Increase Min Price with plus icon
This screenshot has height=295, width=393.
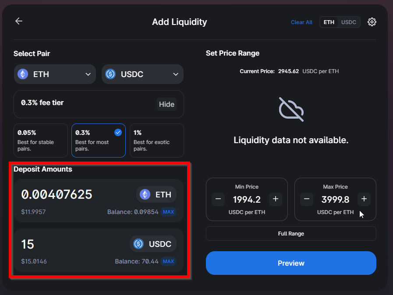pos(276,199)
